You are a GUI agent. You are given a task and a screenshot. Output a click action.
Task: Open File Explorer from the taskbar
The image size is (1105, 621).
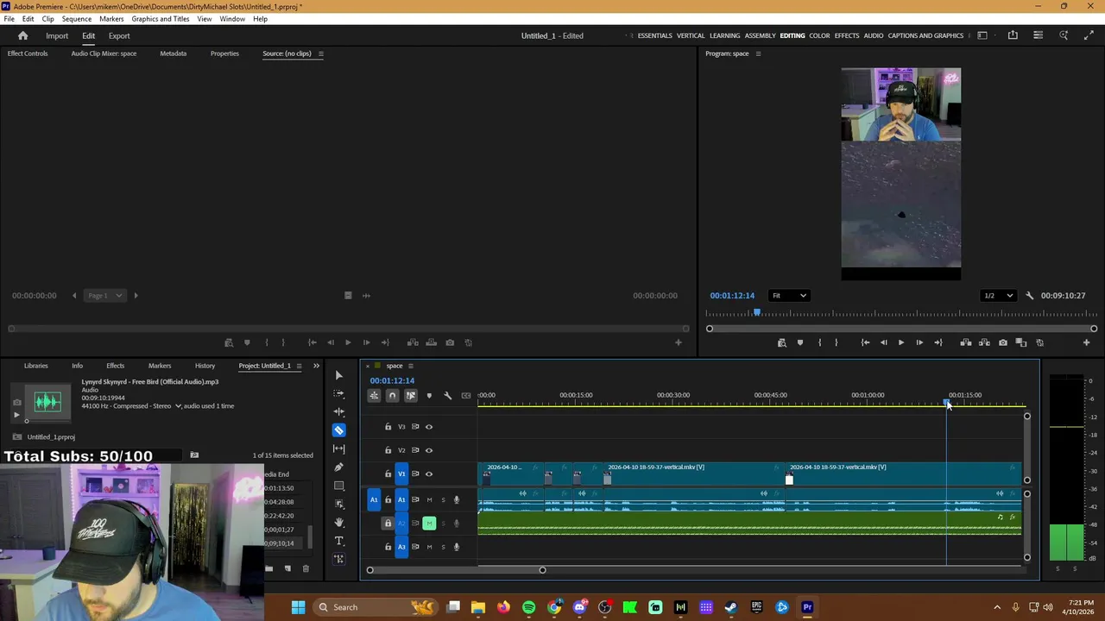pos(478,607)
